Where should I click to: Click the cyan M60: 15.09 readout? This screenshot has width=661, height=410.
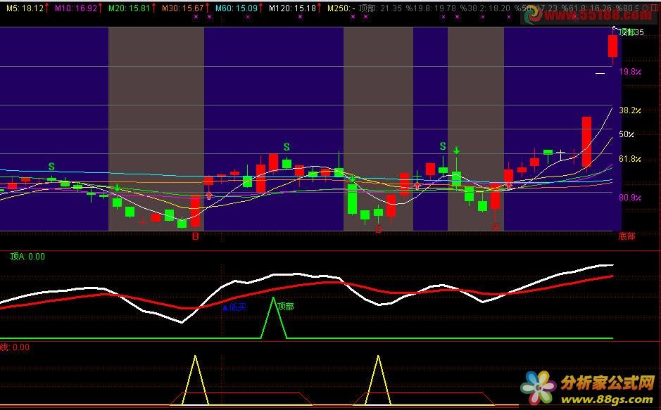[236, 8]
